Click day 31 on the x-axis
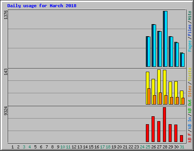 [x=182, y=147]
